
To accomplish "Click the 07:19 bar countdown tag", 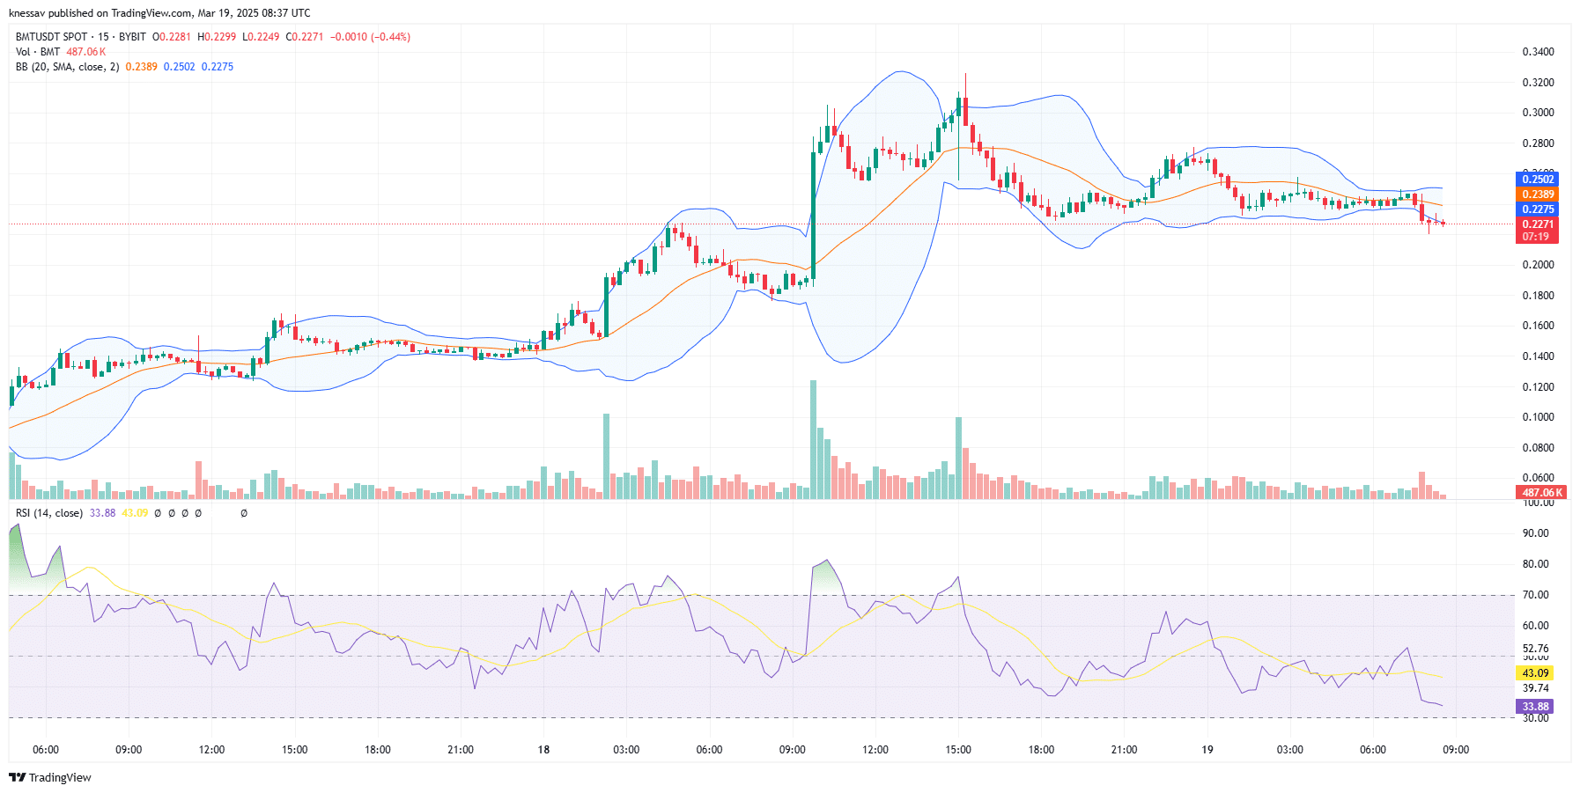I will (x=1538, y=237).
